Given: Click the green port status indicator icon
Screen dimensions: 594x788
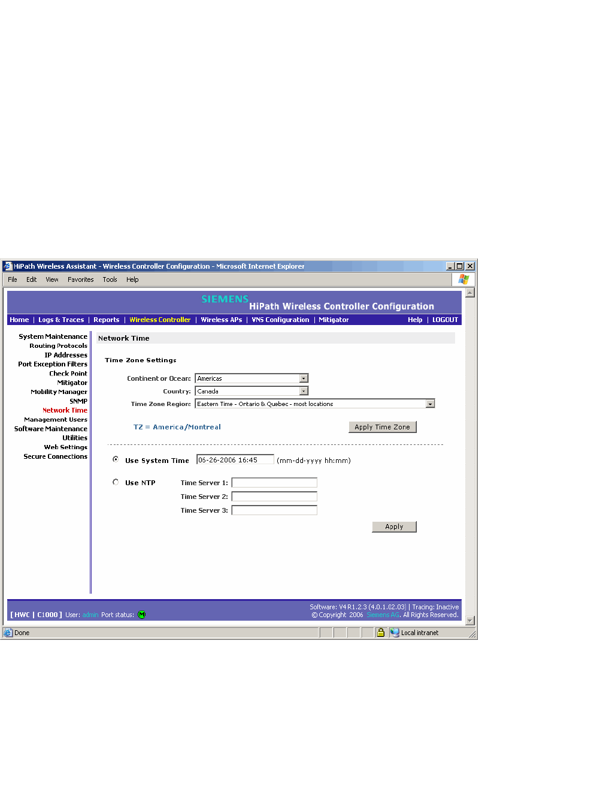Looking at the screenshot, I should [x=142, y=615].
